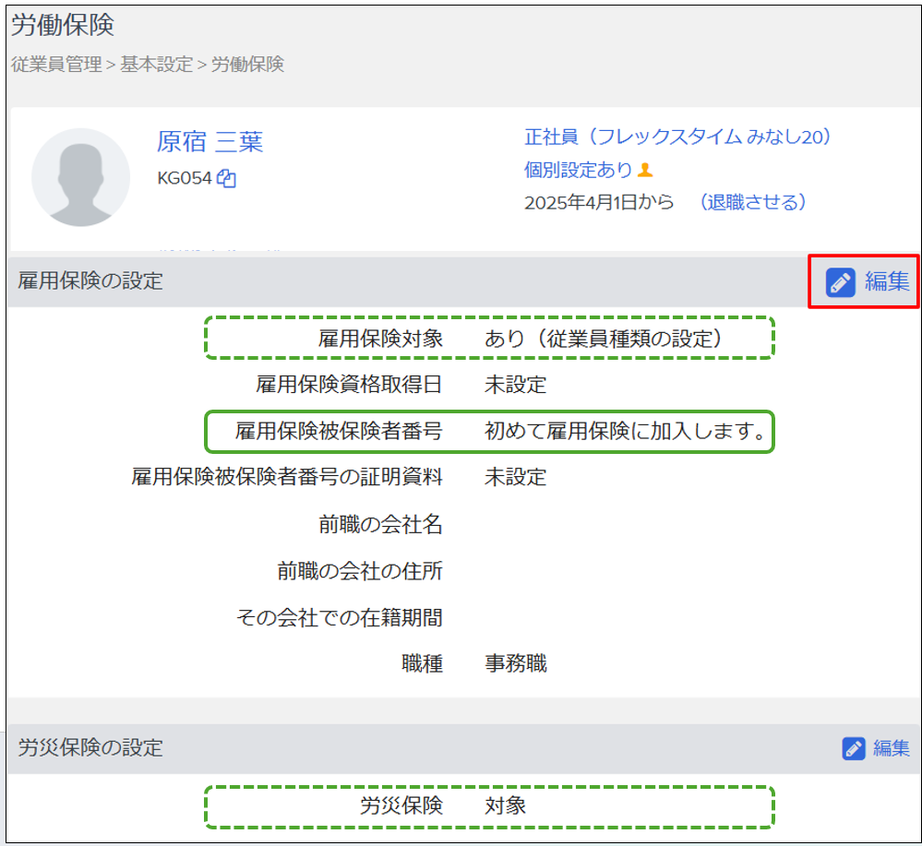Click the 退職させる link
Viewport: 922px width, 846px height.
pos(753,202)
